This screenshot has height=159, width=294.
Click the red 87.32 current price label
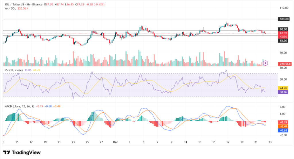[x=283, y=33]
